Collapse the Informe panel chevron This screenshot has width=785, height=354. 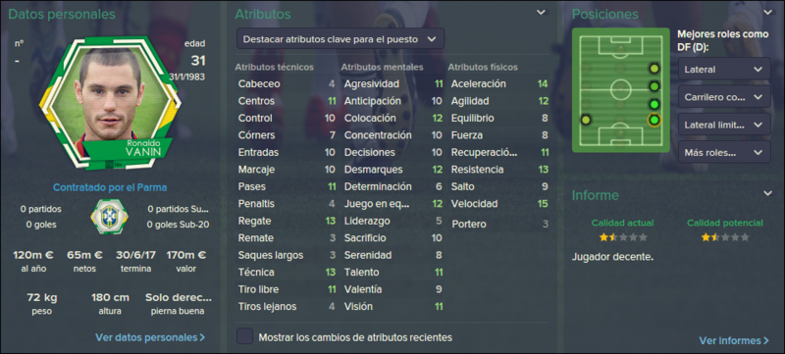(767, 193)
